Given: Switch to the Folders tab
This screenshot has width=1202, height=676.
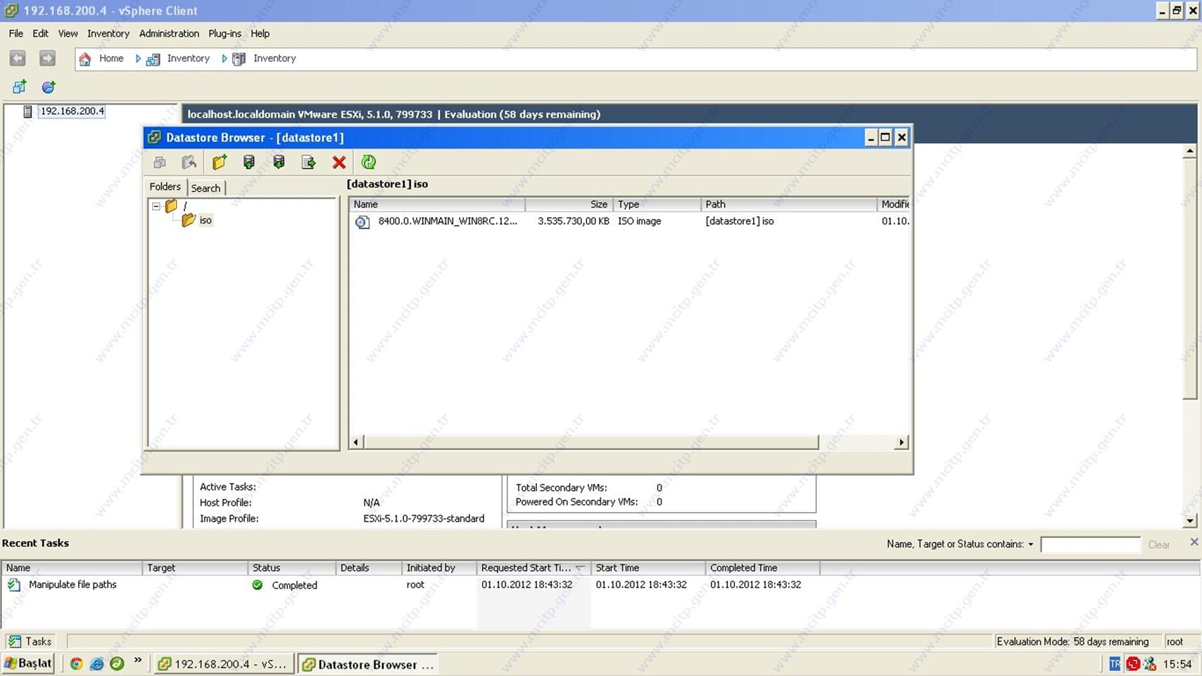Looking at the screenshot, I should point(165,187).
